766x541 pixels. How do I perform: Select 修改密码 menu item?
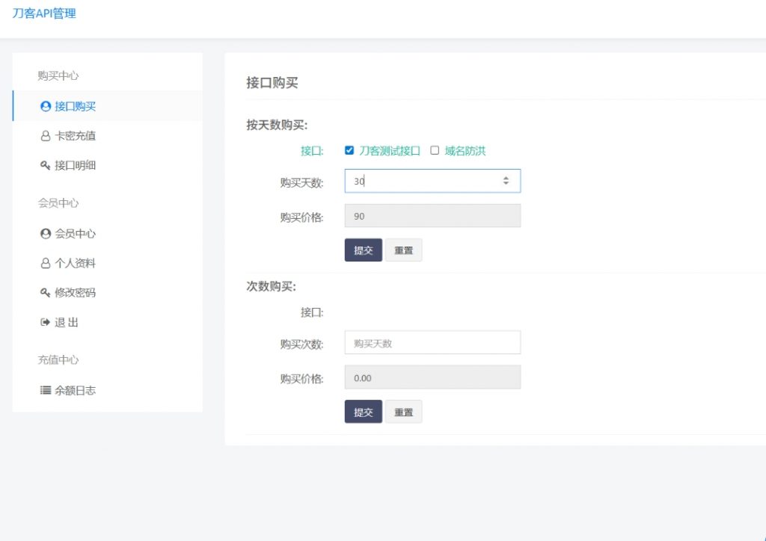108,293
